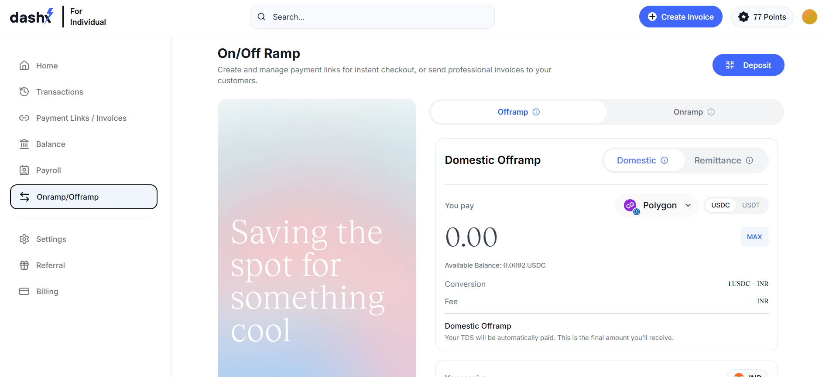Screen dimensions: 829x377
Task: Click the info icon beside Remittance
Action: 750,160
